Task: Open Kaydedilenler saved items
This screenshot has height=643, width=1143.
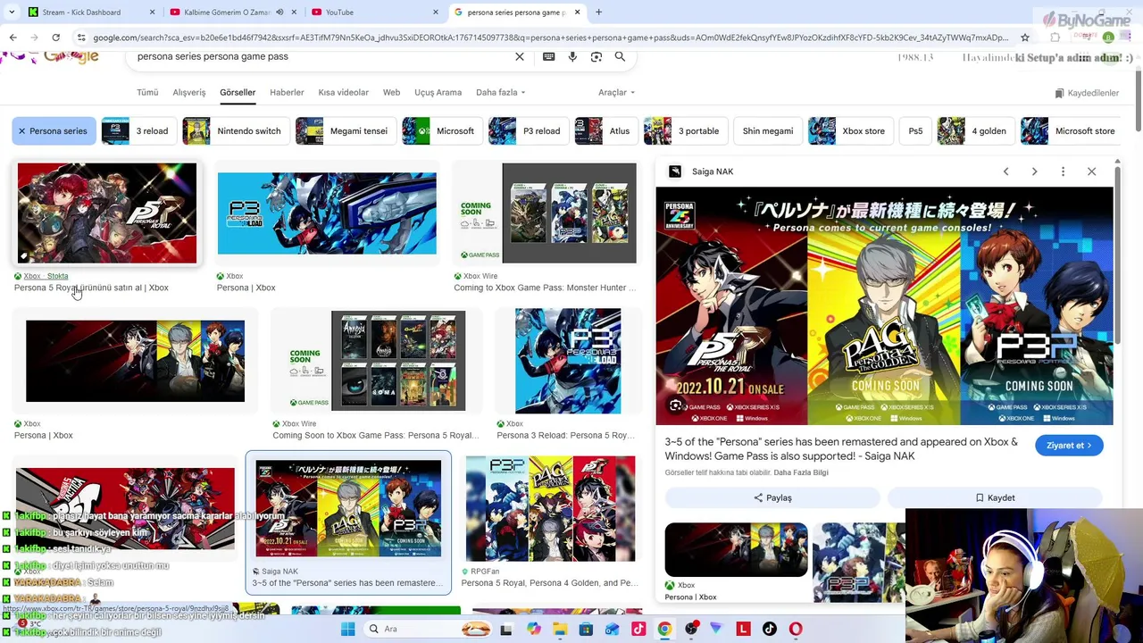Action: pyautogui.click(x=1086, y=93)
